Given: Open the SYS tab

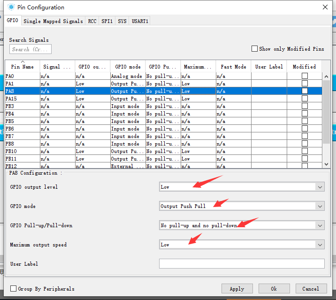Looking at the screenshot, I should tap(122, 21).
